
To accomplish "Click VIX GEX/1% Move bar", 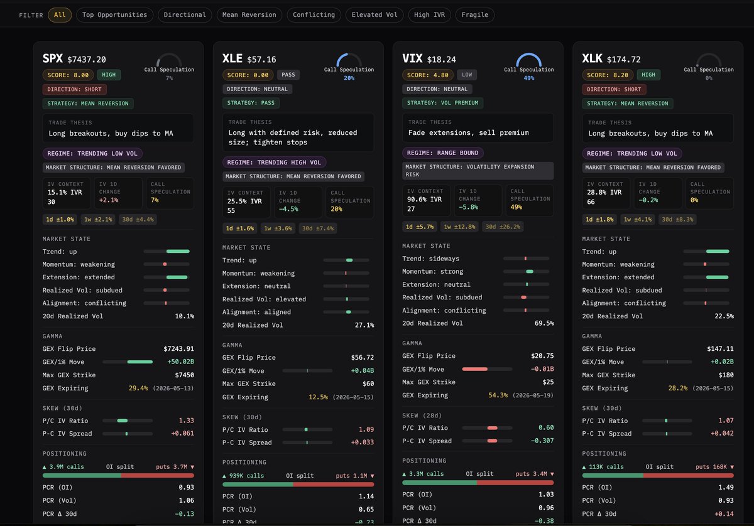I will click(487, 369).
